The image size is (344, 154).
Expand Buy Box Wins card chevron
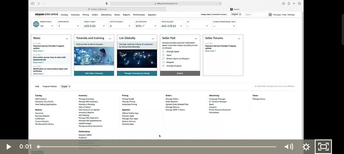pos(155,26)
